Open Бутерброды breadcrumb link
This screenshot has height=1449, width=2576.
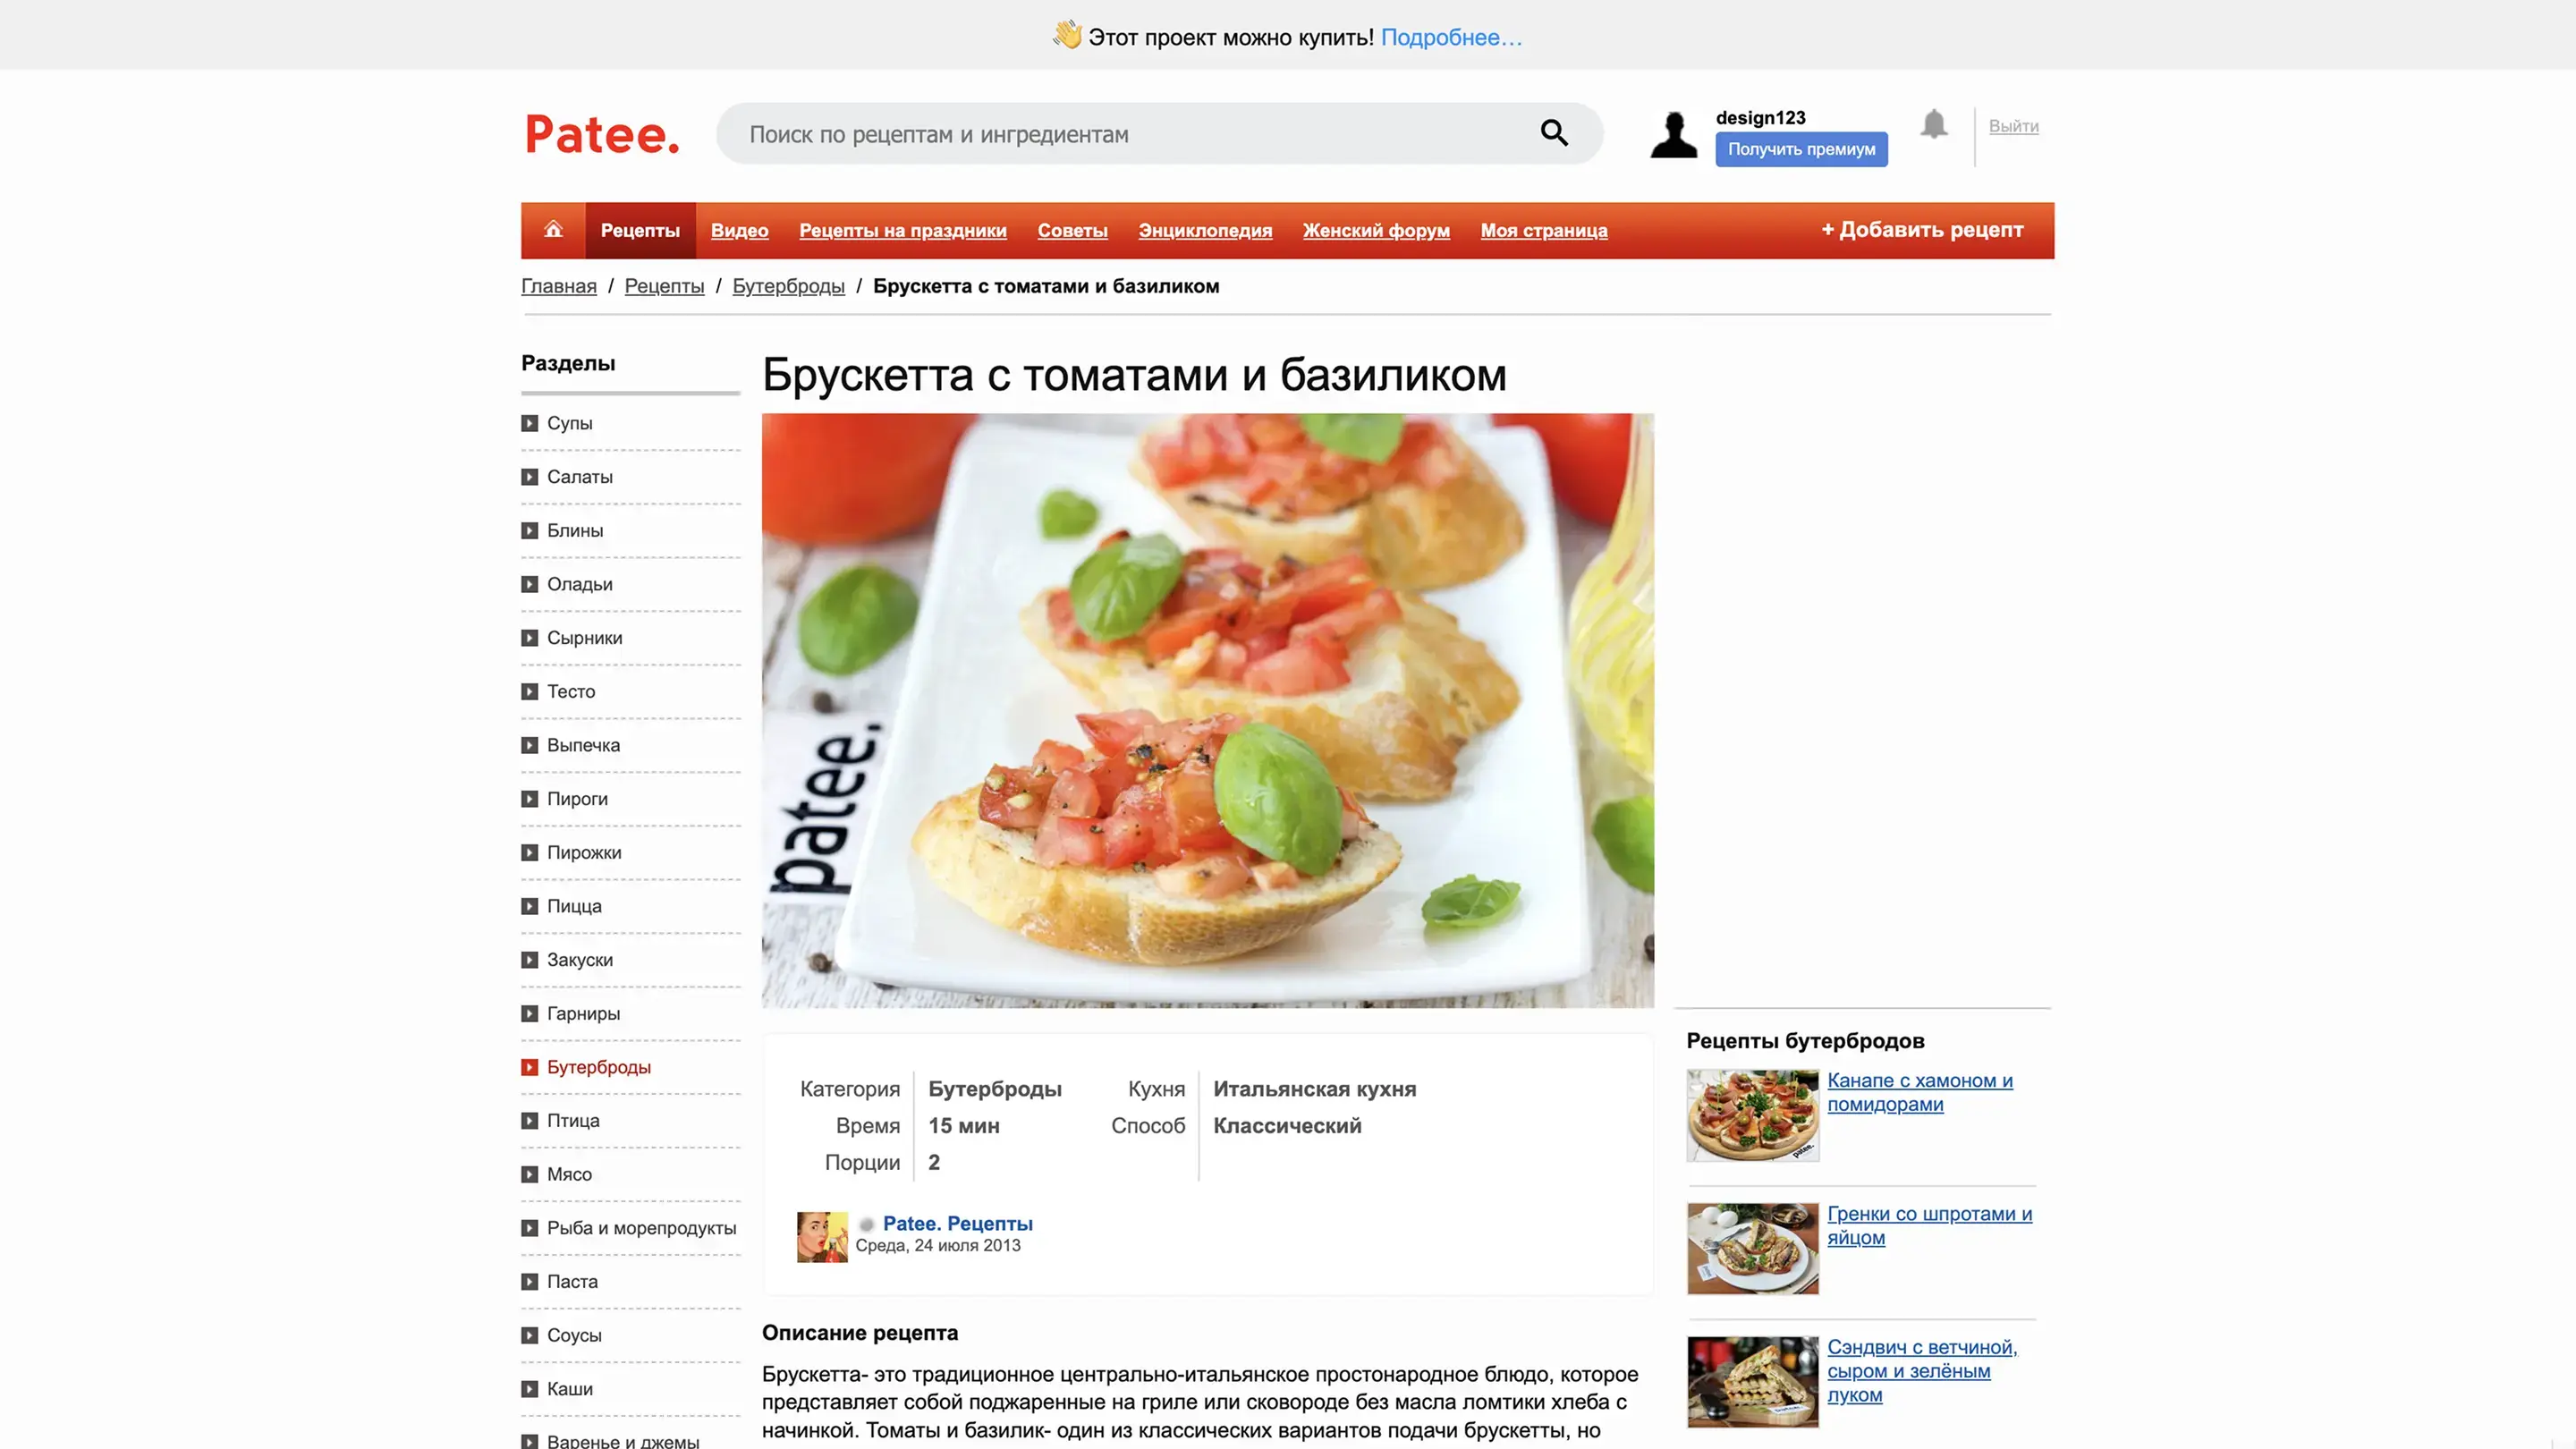788,286
